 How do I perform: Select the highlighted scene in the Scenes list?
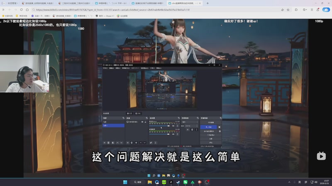pos(113,126)
